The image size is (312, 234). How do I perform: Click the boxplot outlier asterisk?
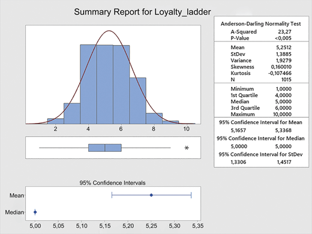pos(187,148)
